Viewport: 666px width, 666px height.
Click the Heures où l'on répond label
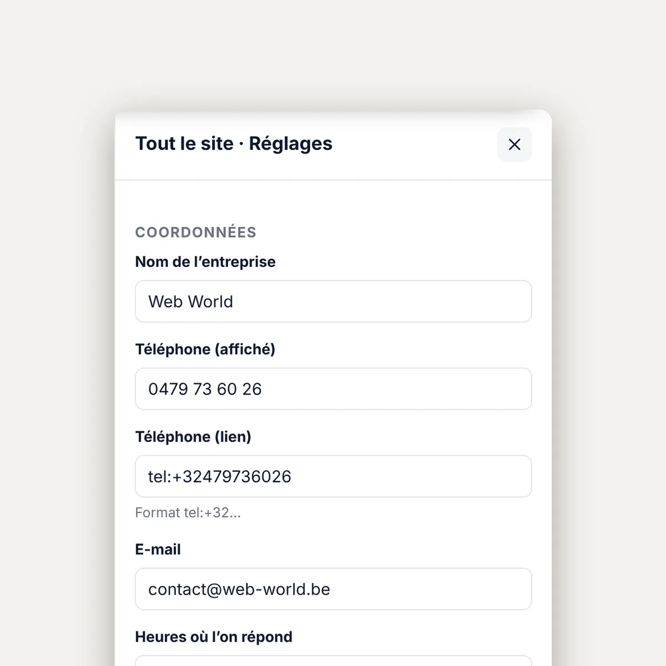(214, 637)
